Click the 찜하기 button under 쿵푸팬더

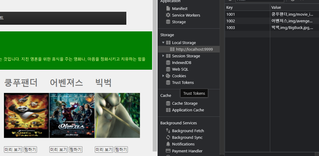pos(30,150)
